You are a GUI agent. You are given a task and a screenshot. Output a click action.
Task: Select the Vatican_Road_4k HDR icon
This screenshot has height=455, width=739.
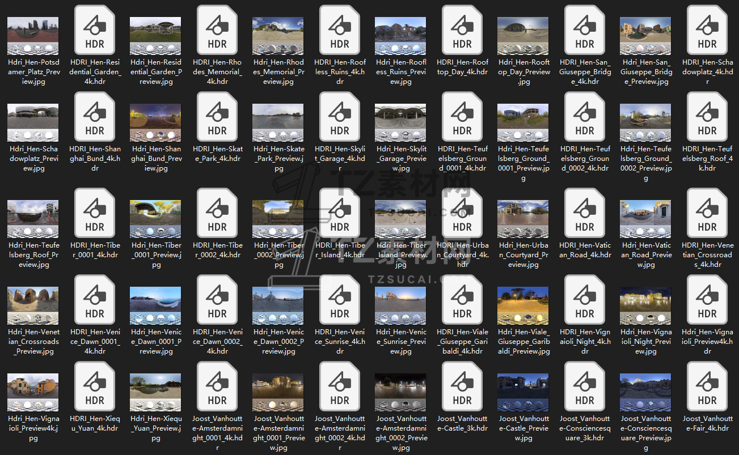click(x=585, y=214)
